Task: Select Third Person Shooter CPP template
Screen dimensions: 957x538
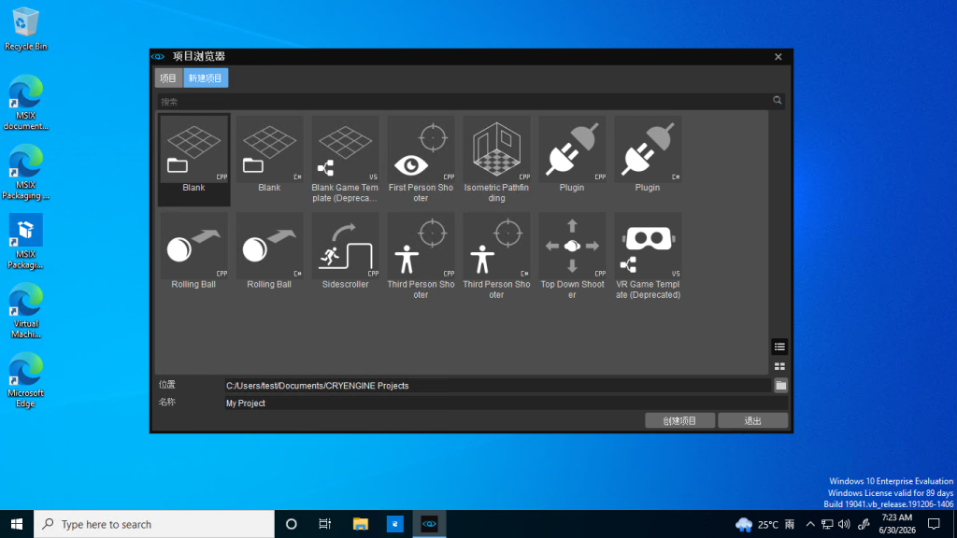Action: coord(421,256)
